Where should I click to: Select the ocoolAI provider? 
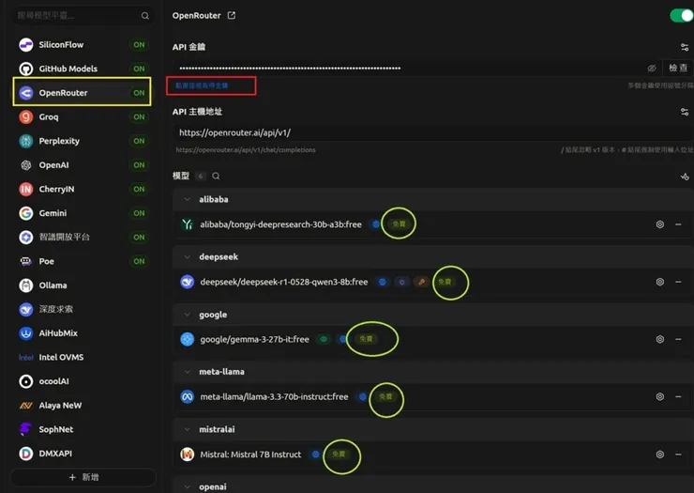pyautogui.click(x=83, y=381)
